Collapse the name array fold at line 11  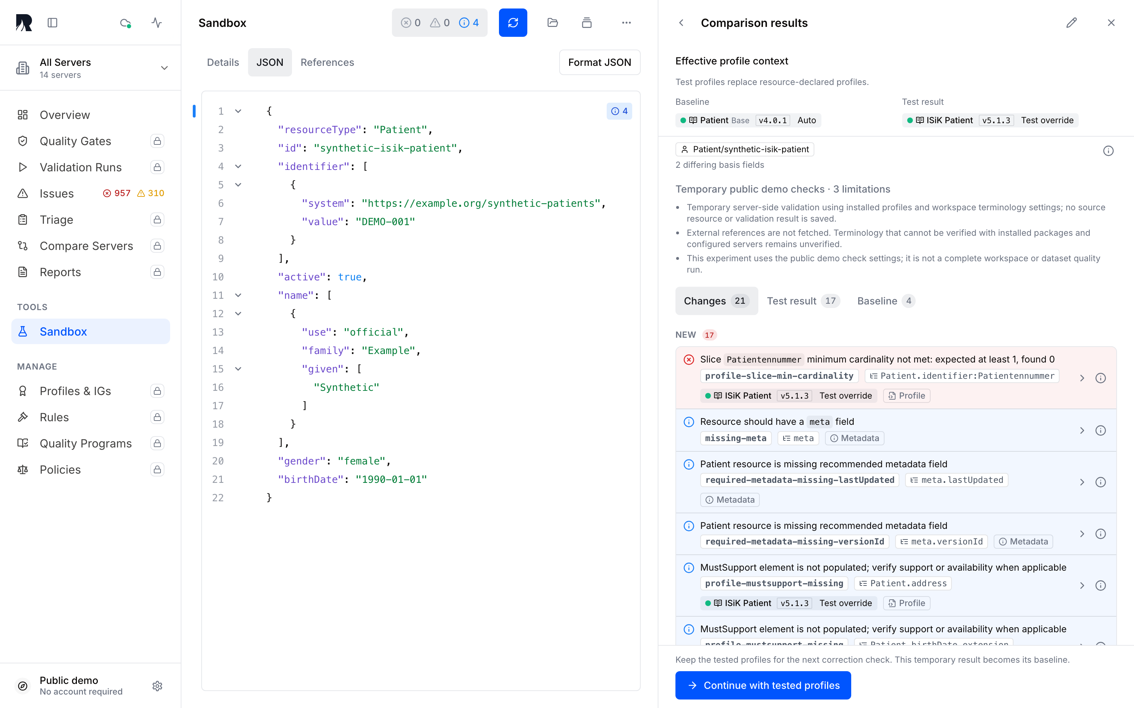(x=238, y=295)
